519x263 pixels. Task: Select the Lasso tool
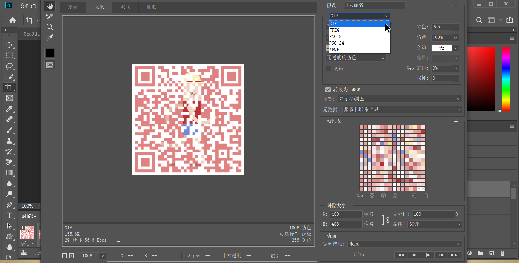click(9, 66)
